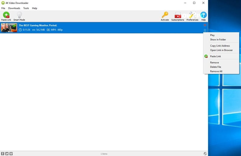Click the red remove icon on video row
This screenshot has width=241, height=156.
point(205,25)
